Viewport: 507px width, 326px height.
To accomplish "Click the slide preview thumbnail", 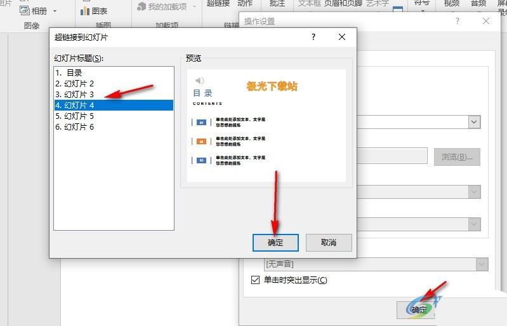I will [x=266, y=125].
